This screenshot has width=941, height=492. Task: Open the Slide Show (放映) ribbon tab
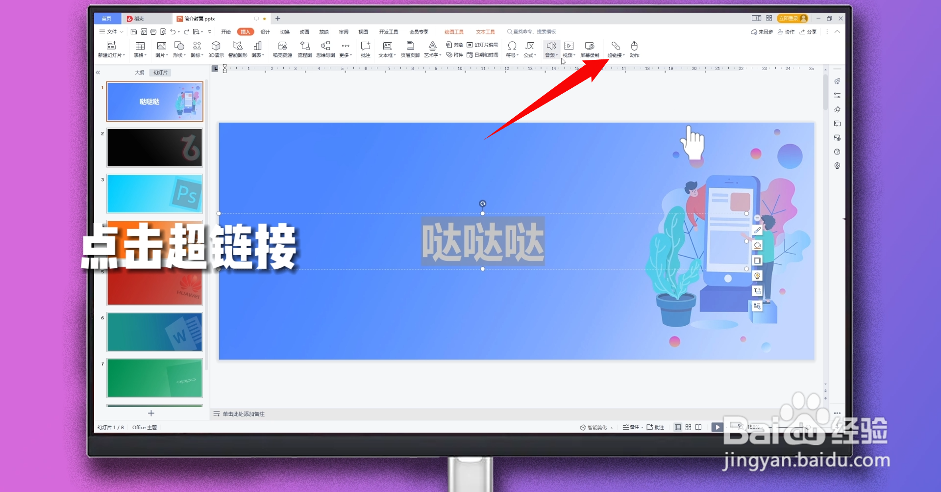point(324,32)
